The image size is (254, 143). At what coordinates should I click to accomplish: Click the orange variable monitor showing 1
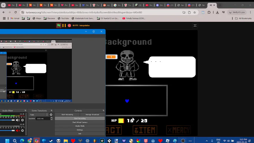[x=111, y=57]
